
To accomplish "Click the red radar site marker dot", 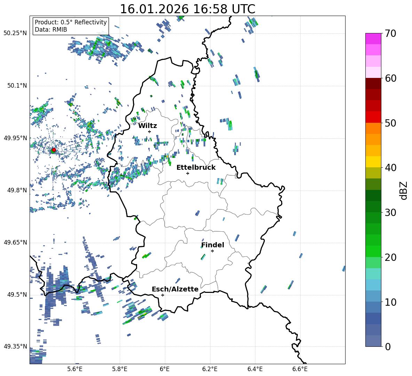I will tap(54, 150).
